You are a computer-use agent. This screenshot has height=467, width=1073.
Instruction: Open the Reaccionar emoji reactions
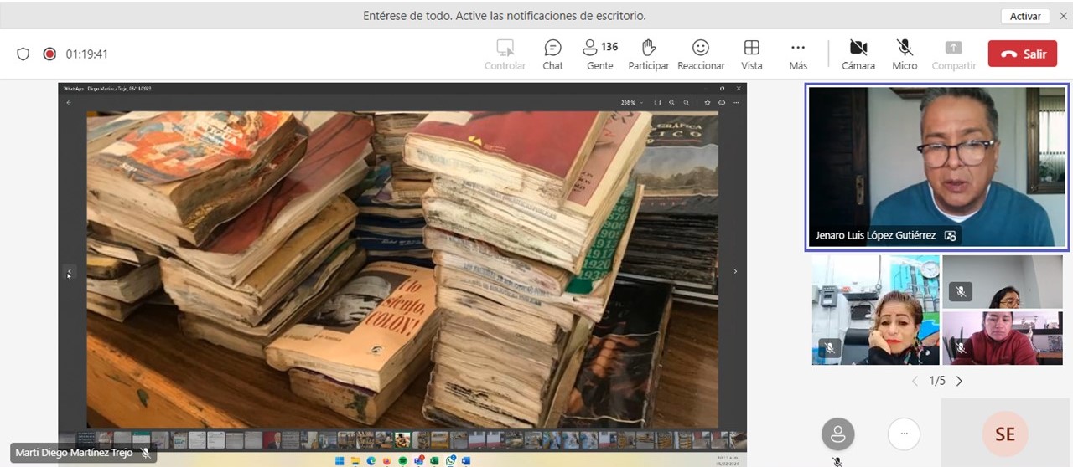700,54
